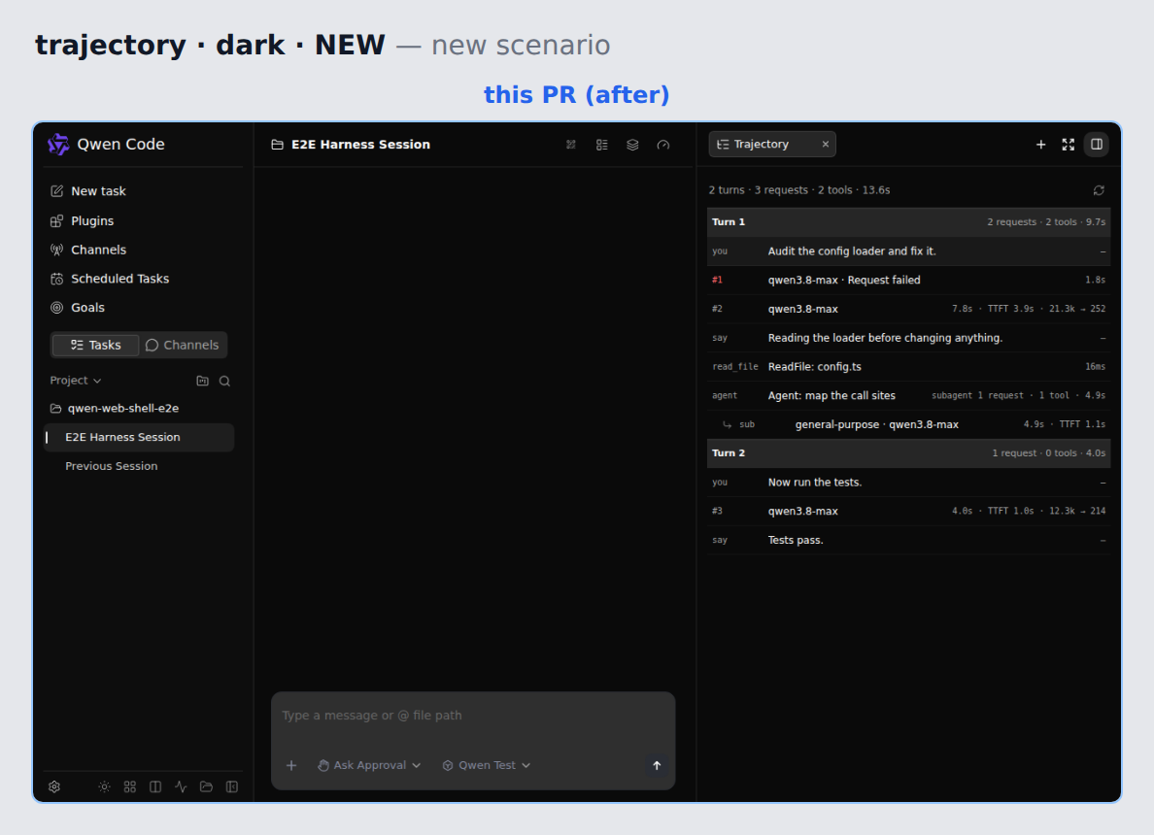This screenshot has width=1154, height=835.
Task: Collapse the Turn 2 header row
Action: pyautogui.click(x=908, y=453)
